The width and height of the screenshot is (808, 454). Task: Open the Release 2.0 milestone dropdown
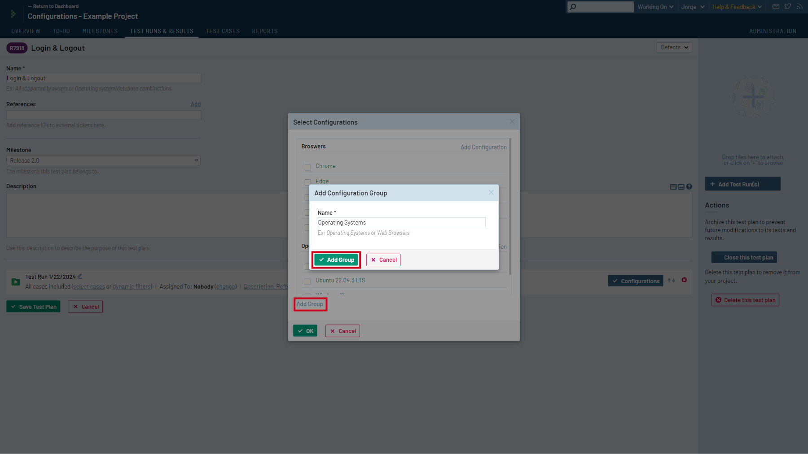tap(103, 160)
